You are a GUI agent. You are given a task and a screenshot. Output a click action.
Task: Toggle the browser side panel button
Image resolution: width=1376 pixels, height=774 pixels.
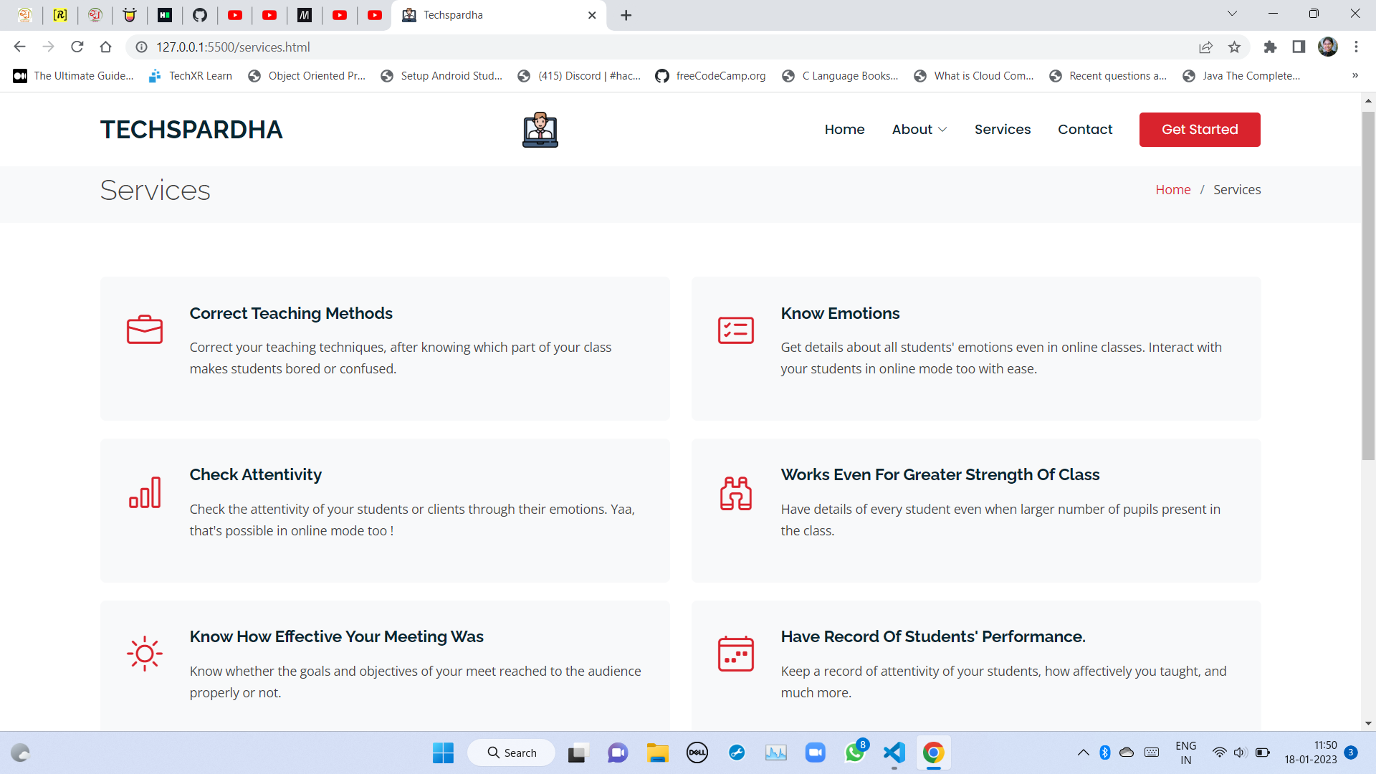click(1299, 47)
